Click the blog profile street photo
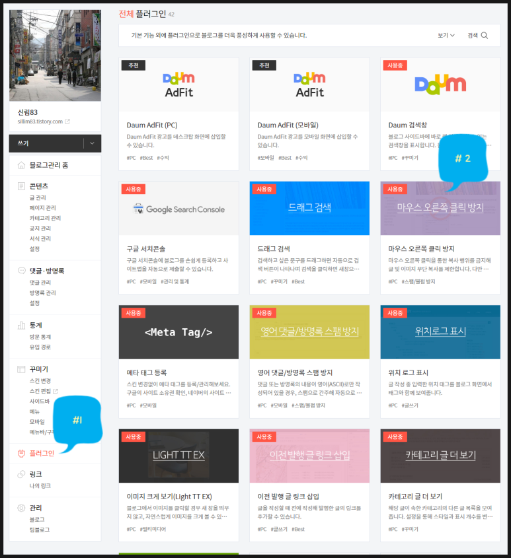This screenshot has width=511, height=558. [56, 55]
